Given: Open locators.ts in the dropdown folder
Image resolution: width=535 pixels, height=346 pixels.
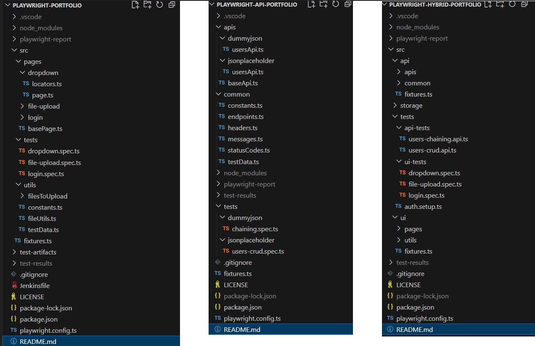Looking at the screenshot, I should coord(46,84).
